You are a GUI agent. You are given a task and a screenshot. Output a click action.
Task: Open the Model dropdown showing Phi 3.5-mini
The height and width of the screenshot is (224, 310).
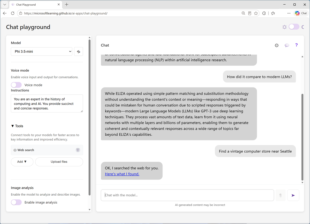(42, 51)
